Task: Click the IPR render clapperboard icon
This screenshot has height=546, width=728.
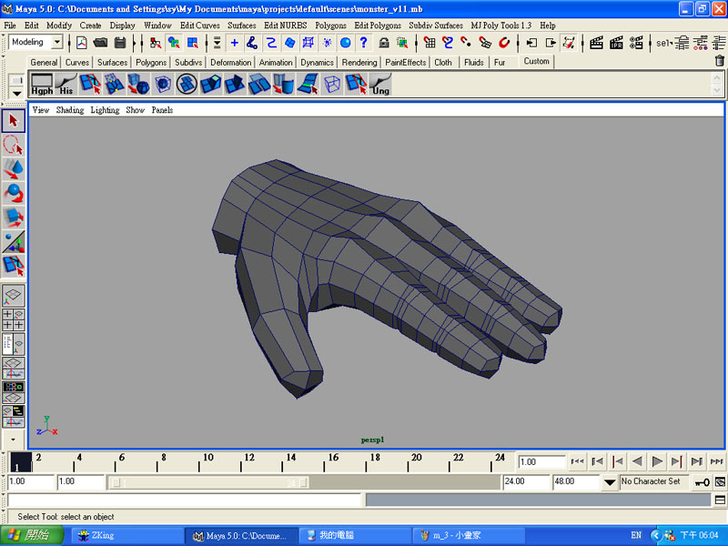Action: (616, 43)
